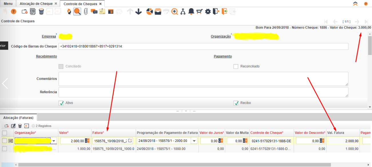Expand Programação de Pagamento de Fatura dropdown
Screen dimensions: 372x167
[x=194, y=141]
